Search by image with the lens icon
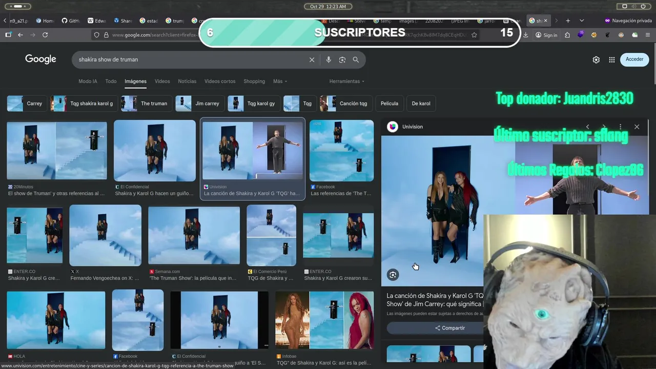The height and width of the screenshot is (369, 656). point(342,59)
